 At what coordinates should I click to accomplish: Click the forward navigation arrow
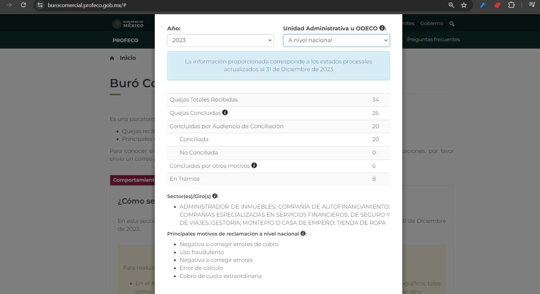click(x=9, y=5)
